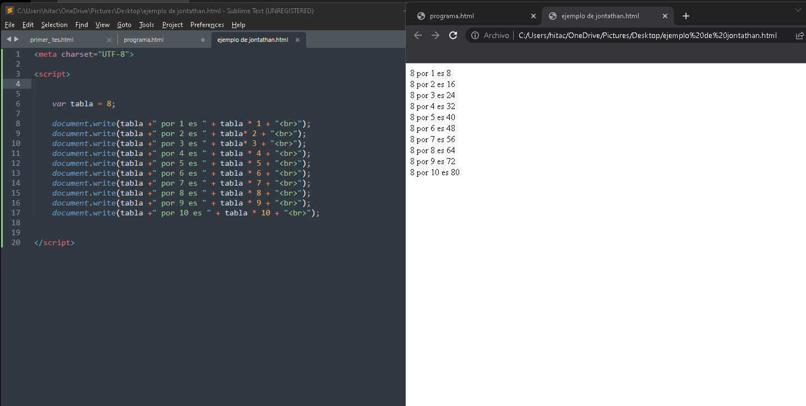This screenshot has width=806, height=406.
Task: Click line number 12 in the gutter
Action: [16, 163]
